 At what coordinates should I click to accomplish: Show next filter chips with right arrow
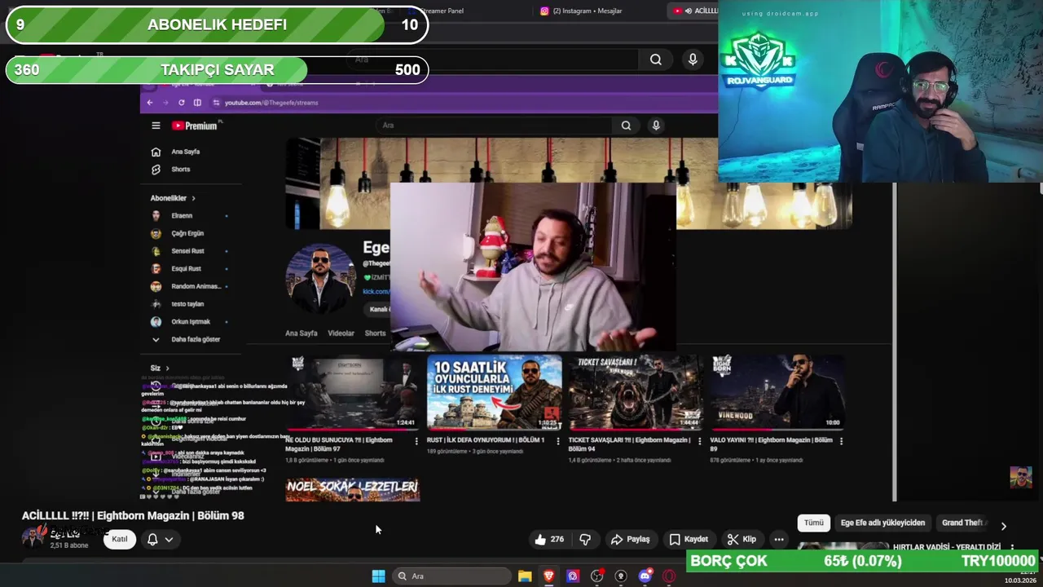(x=1003, y=526)
